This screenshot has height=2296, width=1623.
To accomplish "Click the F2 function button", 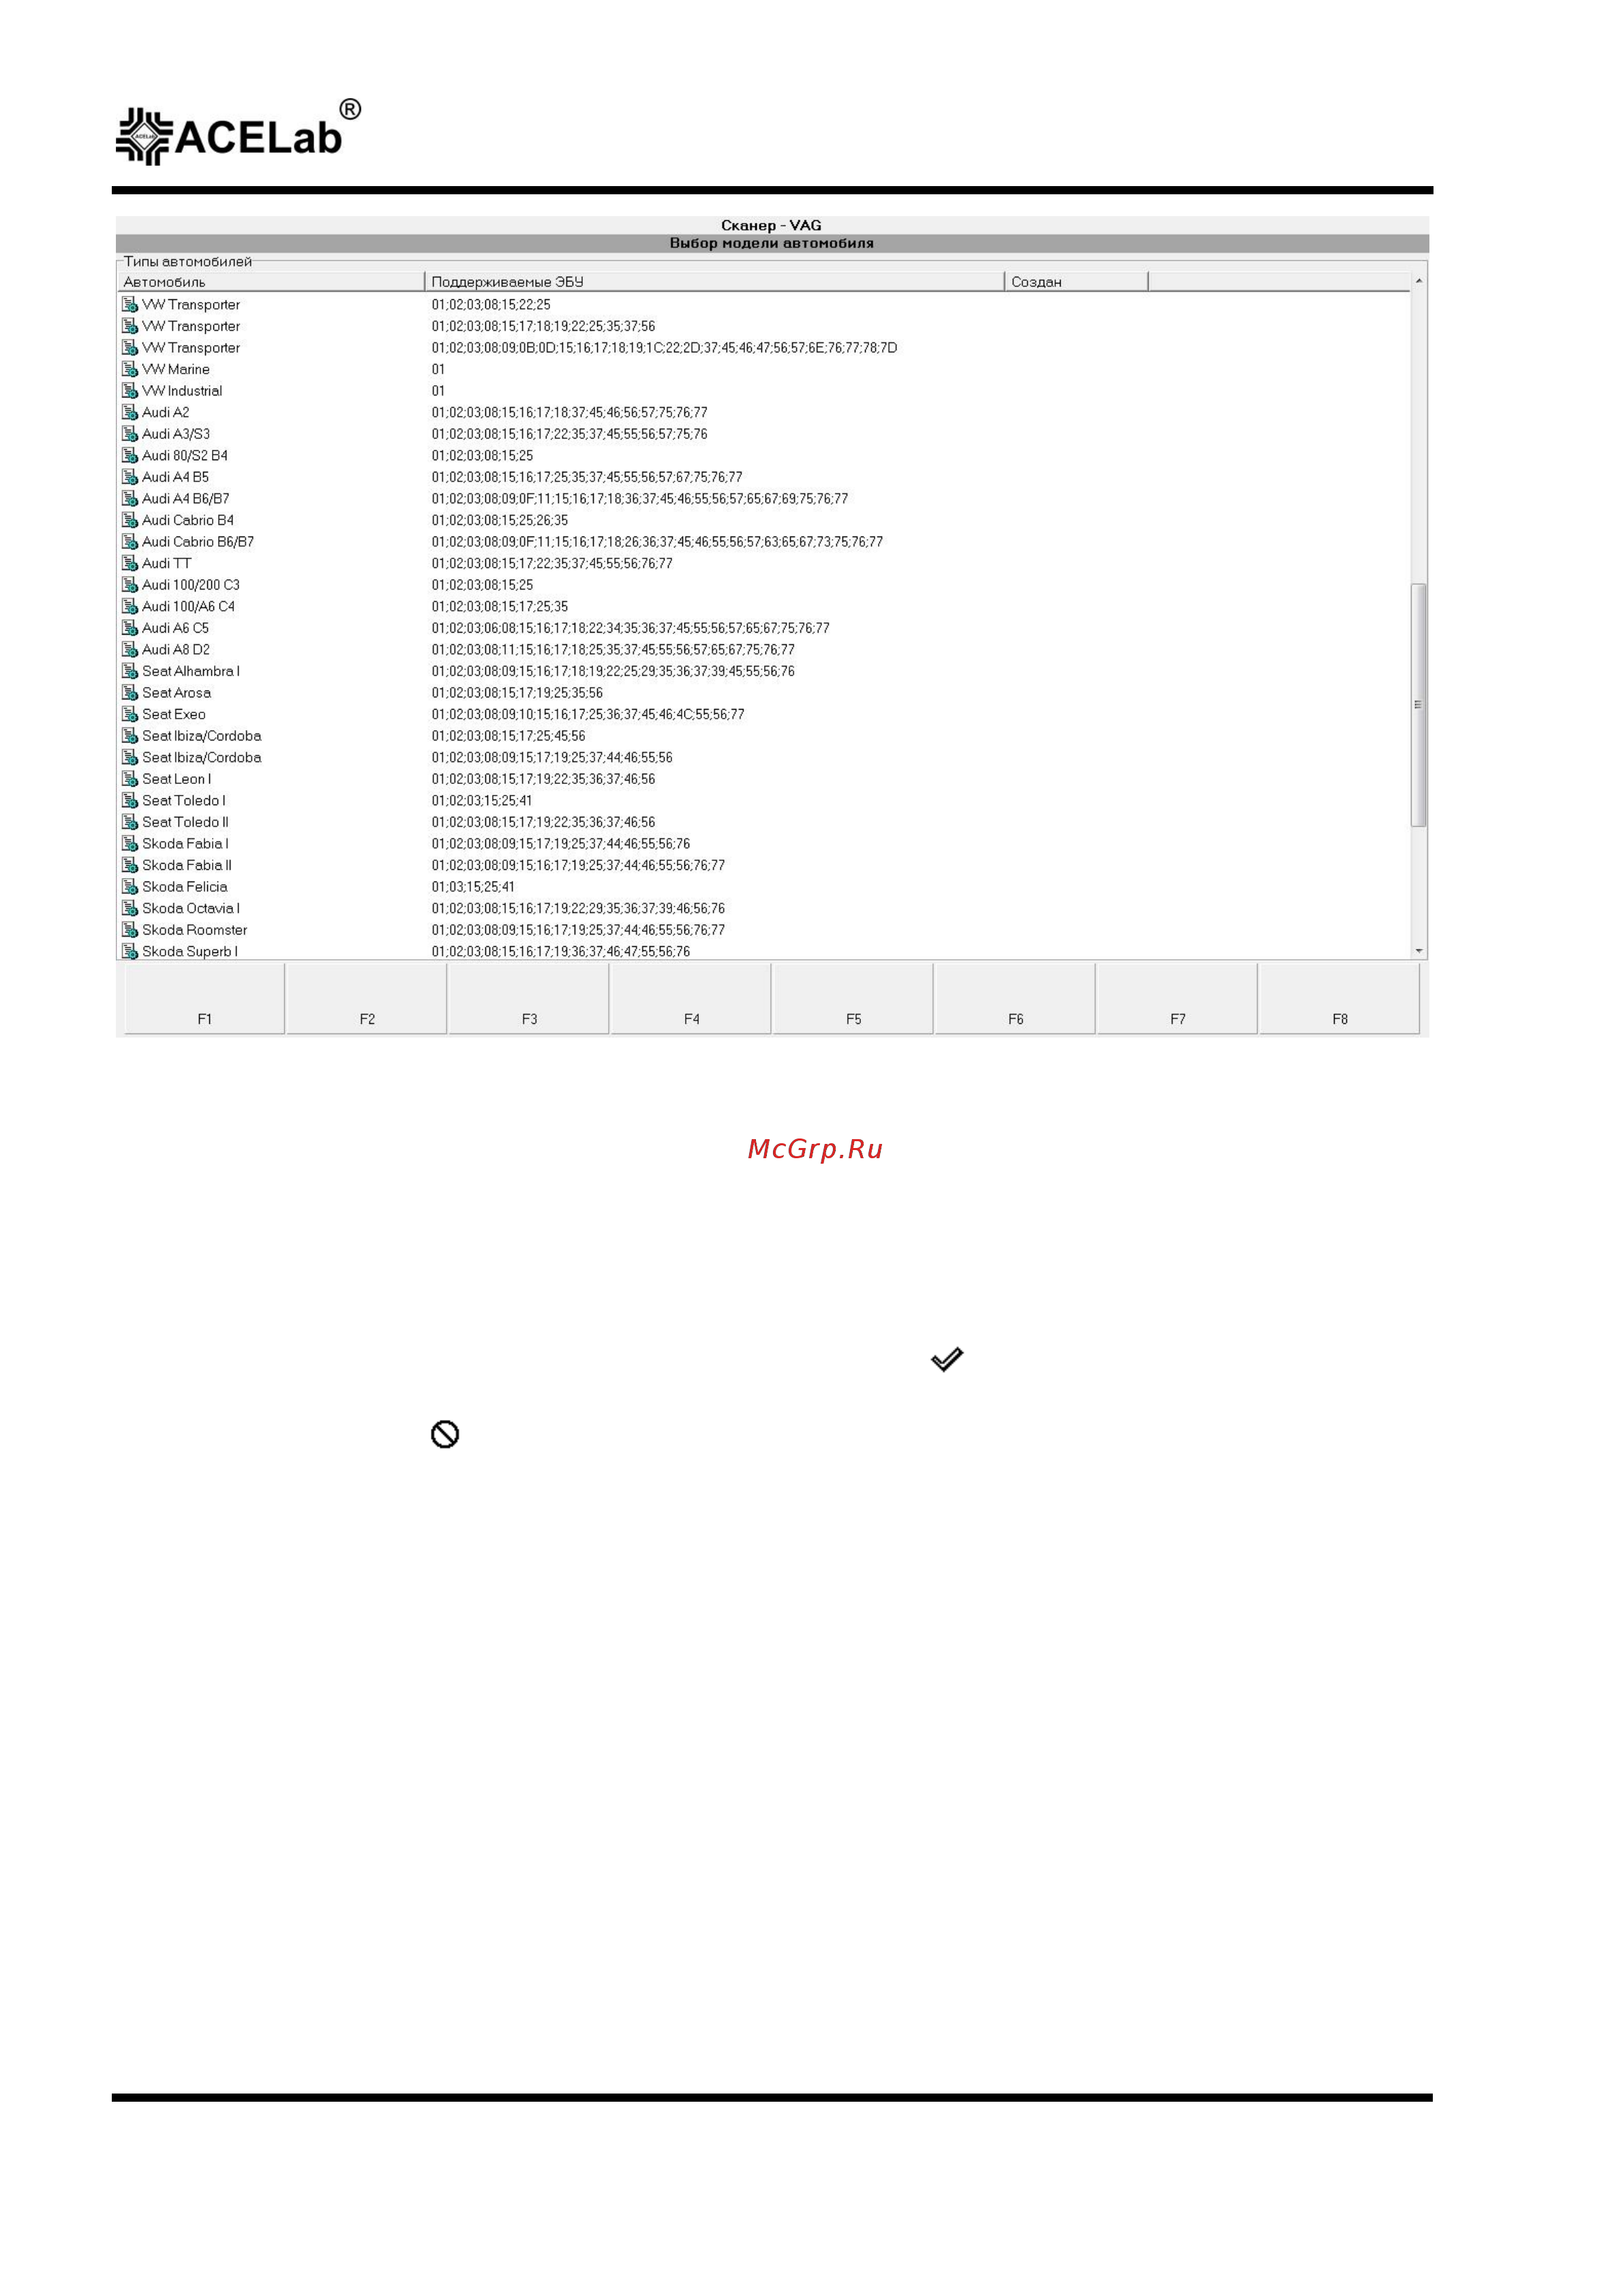I will coord(367,998).
